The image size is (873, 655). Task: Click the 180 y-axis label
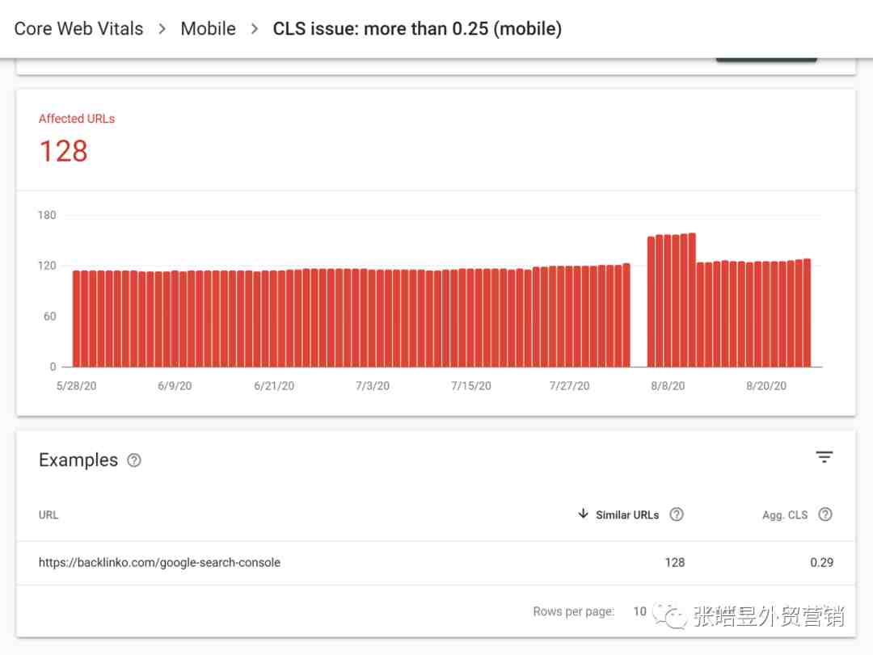(47, 215)
